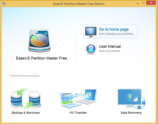158x124 pixels.
Task: Click the PC Transfer laptops icon
Action: pyautogui.click(x=78, y=99)
